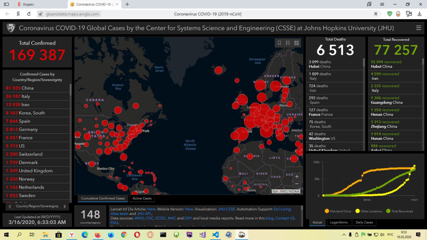Screen dimensions: 427x240
Task: Switch chart to Logarithmic tab
Action: point(339,222)
